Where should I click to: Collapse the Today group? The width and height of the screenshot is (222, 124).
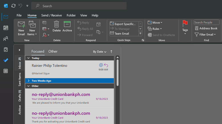coord(28,58)
